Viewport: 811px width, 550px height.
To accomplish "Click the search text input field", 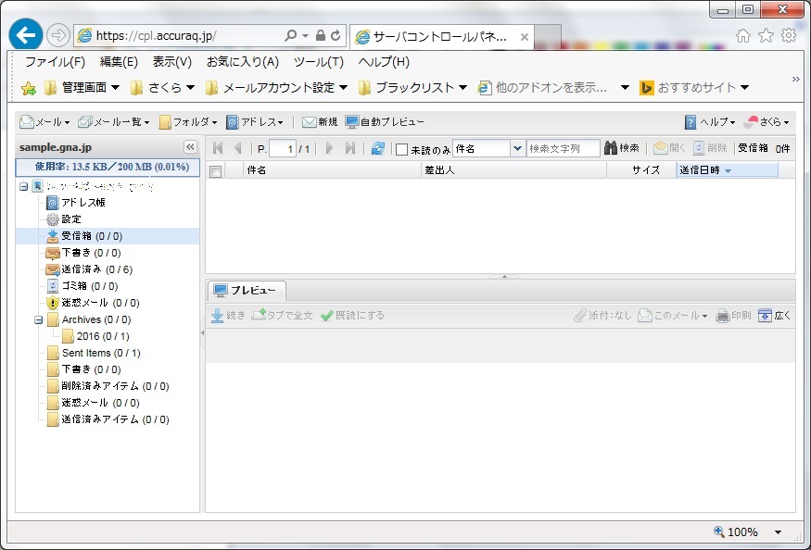I will (563, 148).
